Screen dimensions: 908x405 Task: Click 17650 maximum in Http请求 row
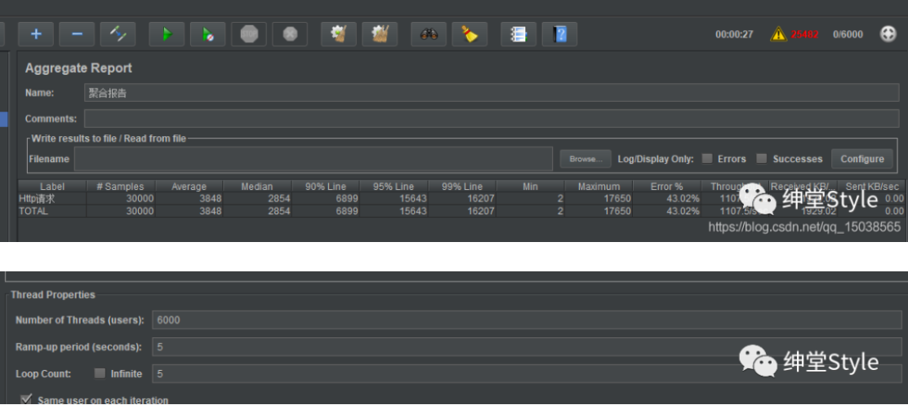617,199
